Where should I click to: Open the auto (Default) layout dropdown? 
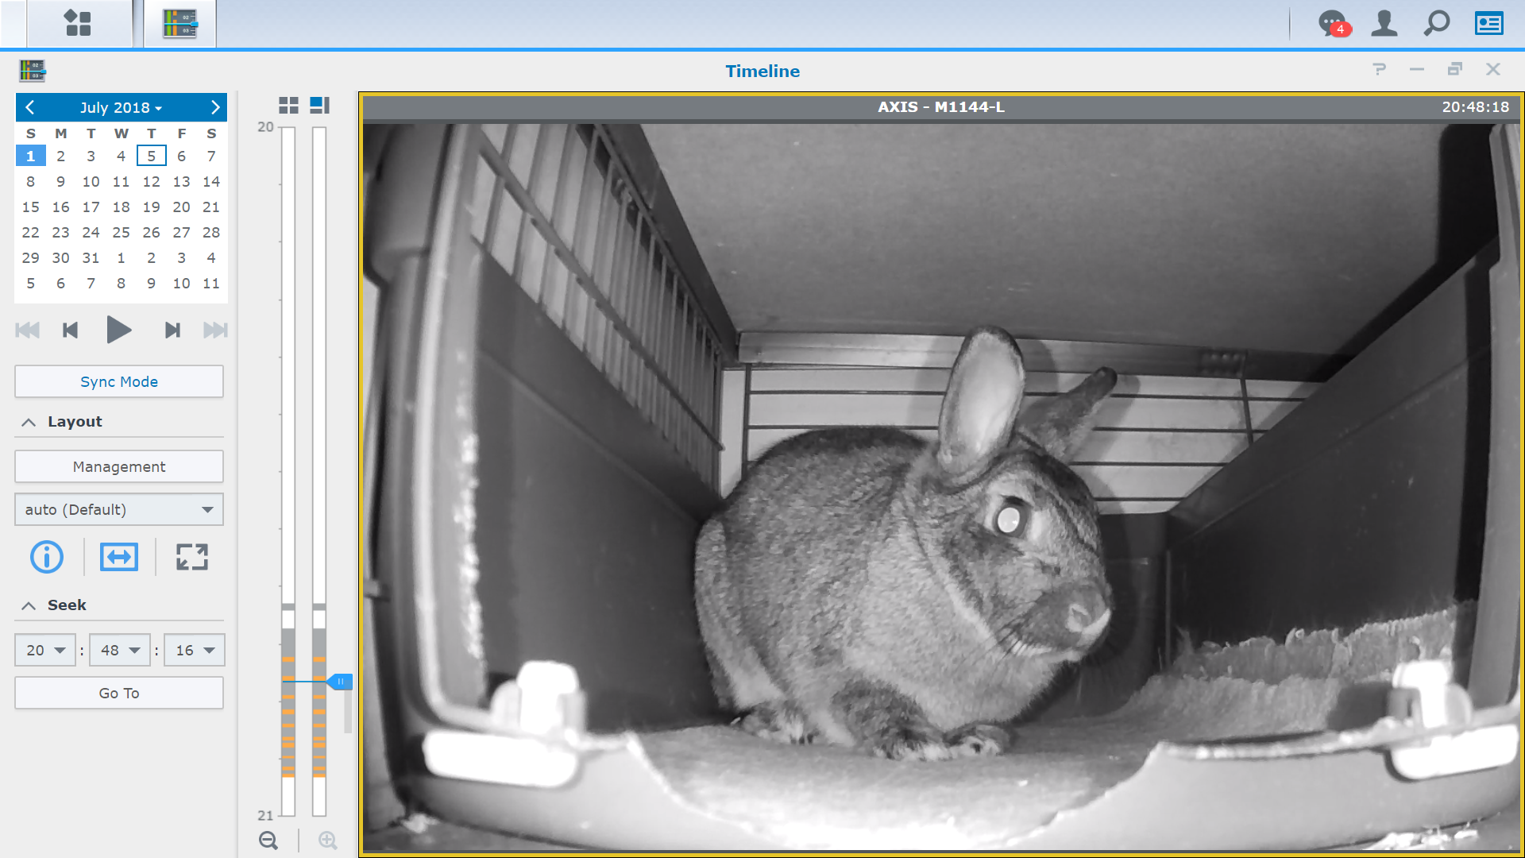(119, 509)
